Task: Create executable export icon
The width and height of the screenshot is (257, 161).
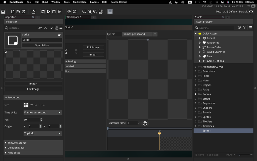Action: (x=33, y=12)
